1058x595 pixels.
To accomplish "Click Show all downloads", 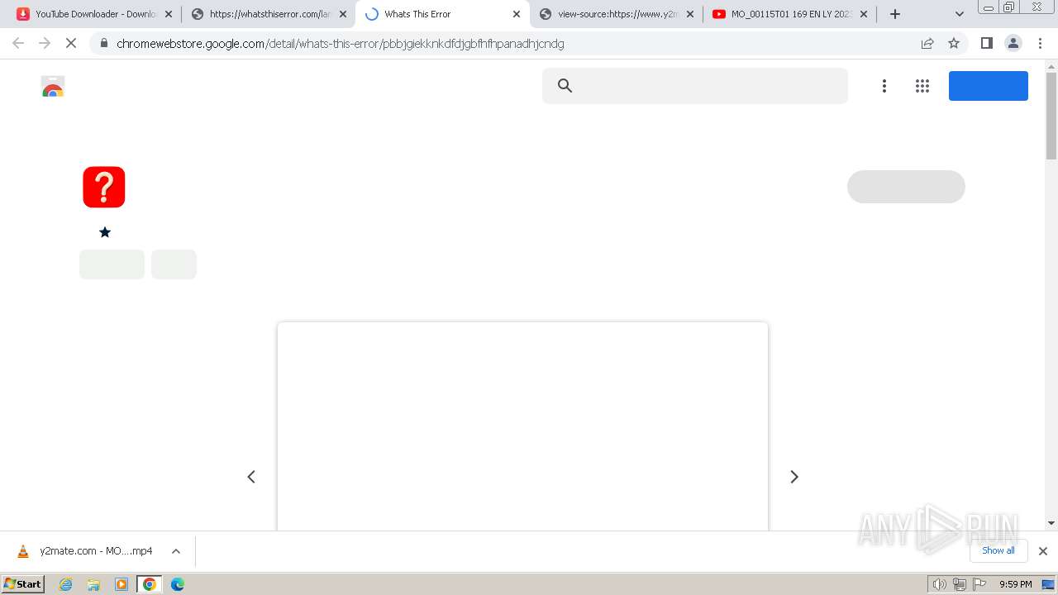I will tap(998, 550).
